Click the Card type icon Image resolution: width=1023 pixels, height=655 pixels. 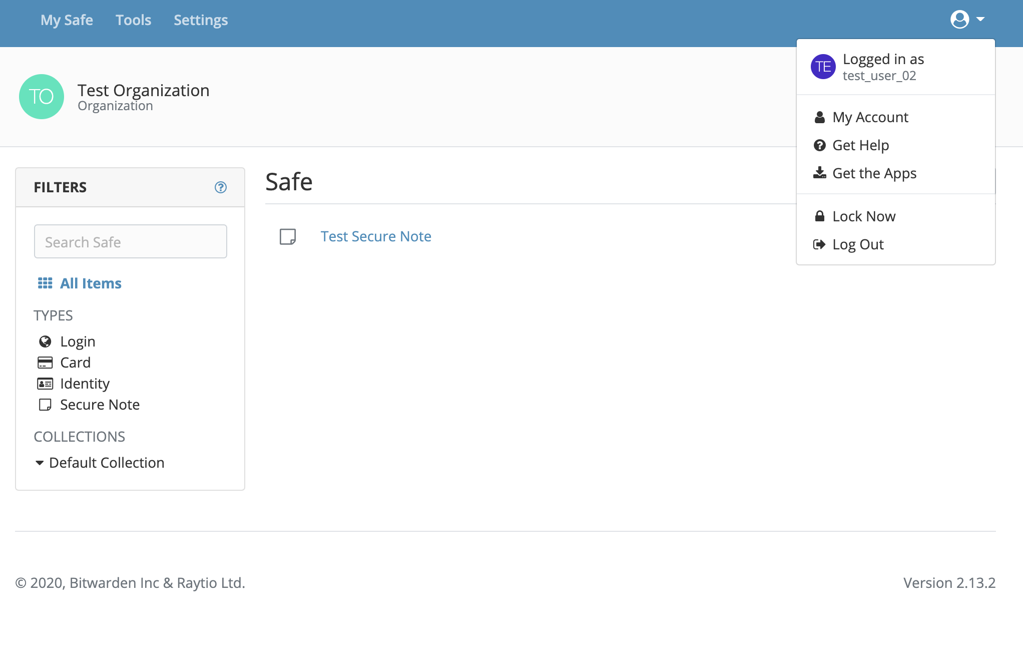pos(45,363)
